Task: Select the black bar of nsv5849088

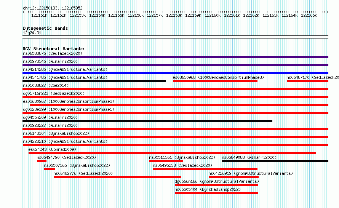Action: pyautogui.click(x=275, y=161)
